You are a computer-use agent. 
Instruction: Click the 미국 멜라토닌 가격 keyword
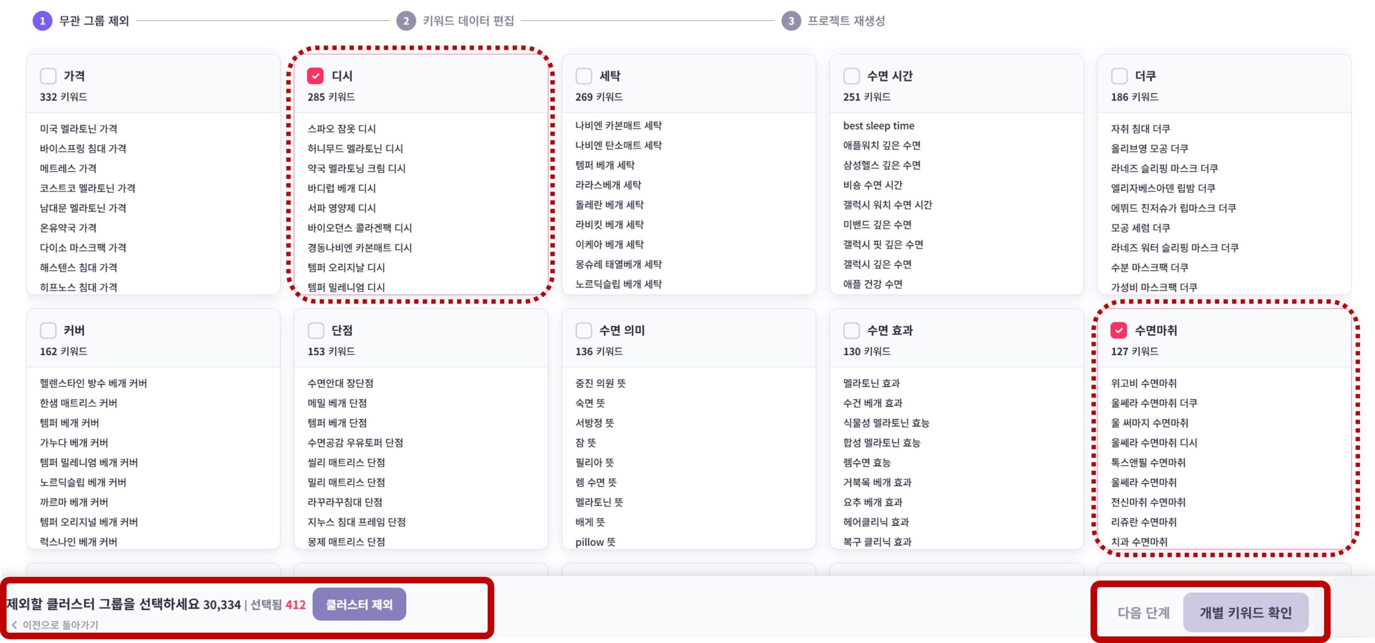(x=78, y=129)
